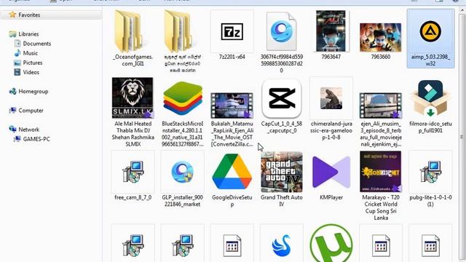Select the 7z2201-x64 installer file
The height and width of the screenshot is (262, 466).
[232, 35]
